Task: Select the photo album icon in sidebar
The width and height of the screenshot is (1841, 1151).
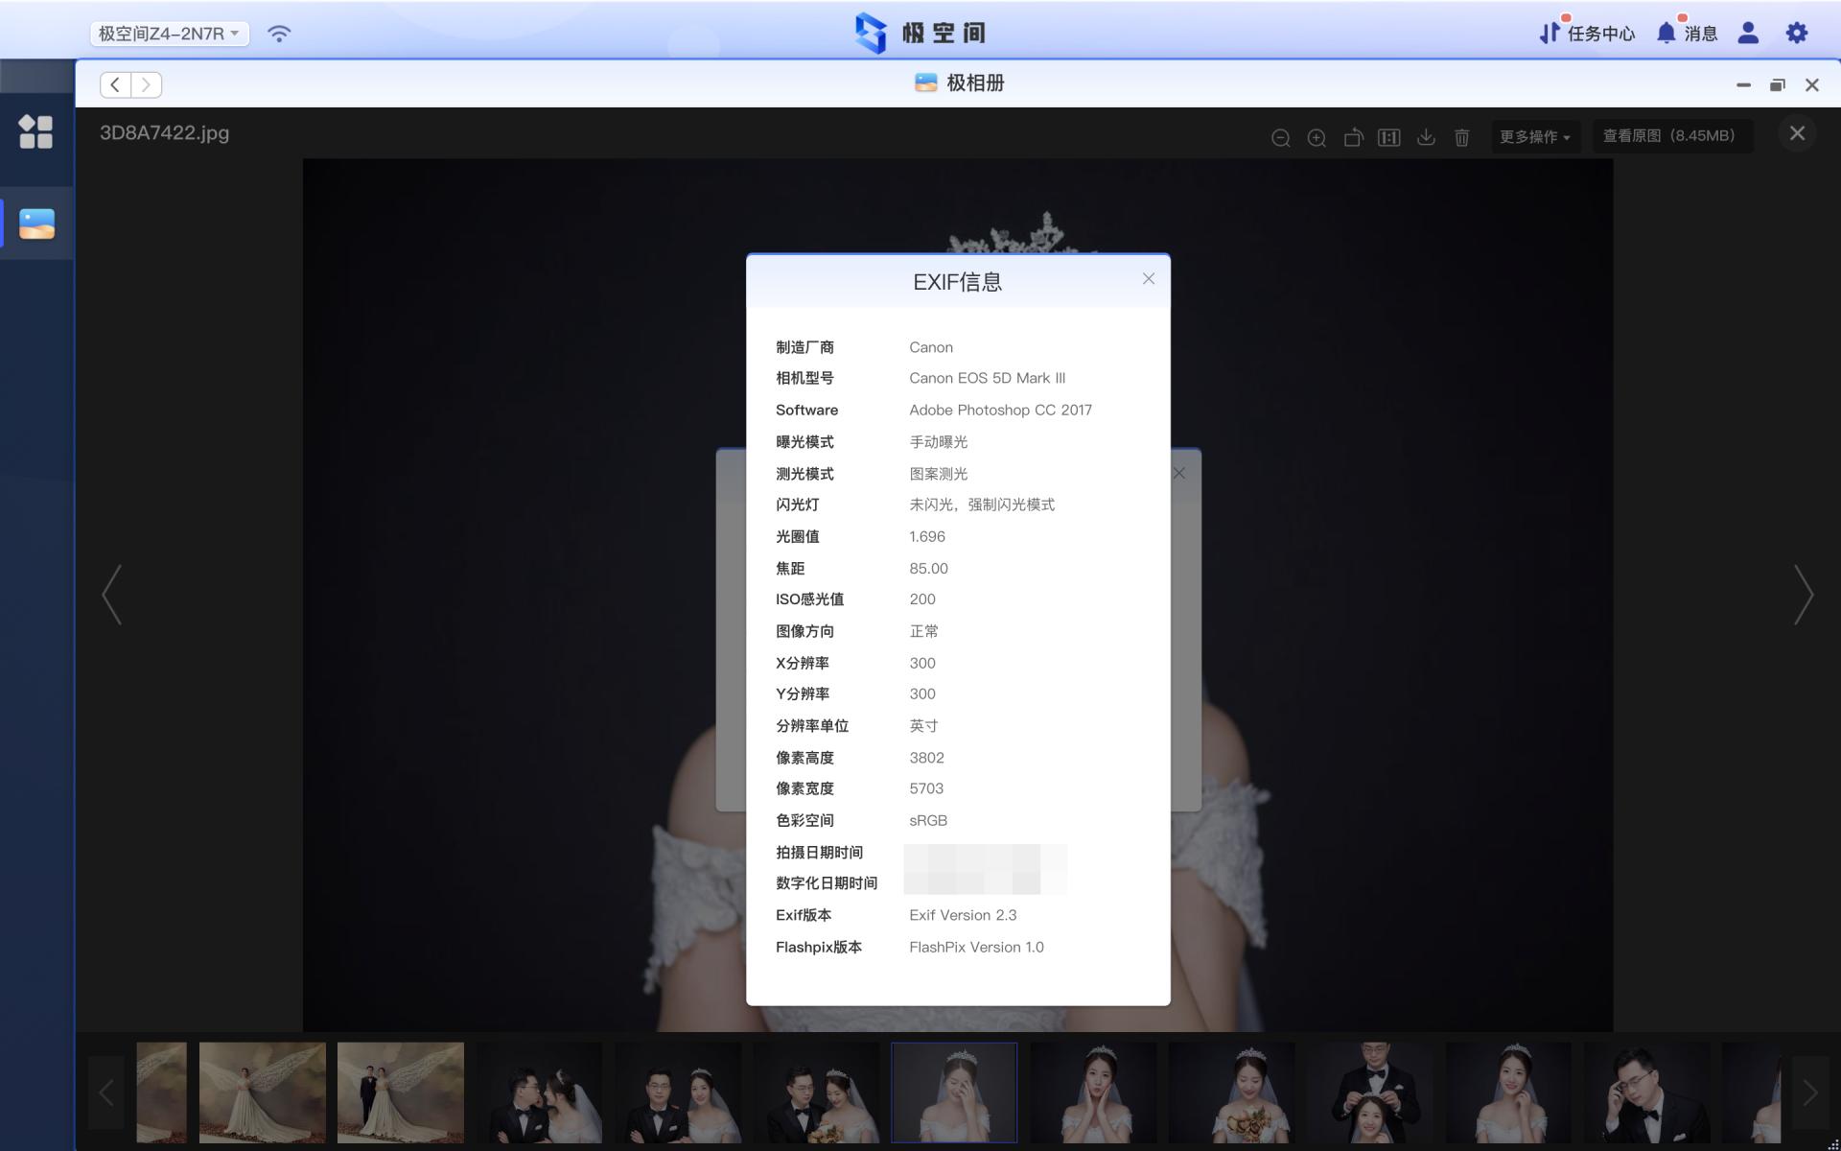Action: pyautogui.click(x=37, y=223)
